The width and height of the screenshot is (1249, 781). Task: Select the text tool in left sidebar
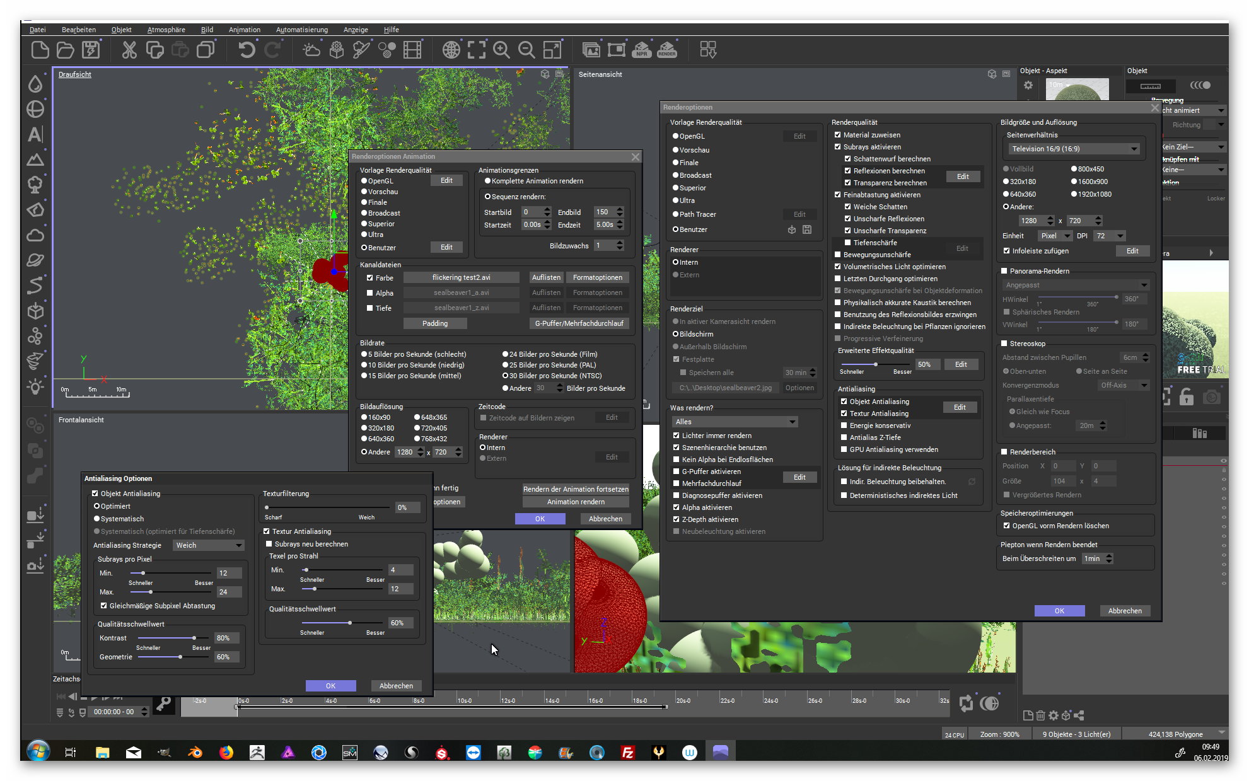[35, 134]
